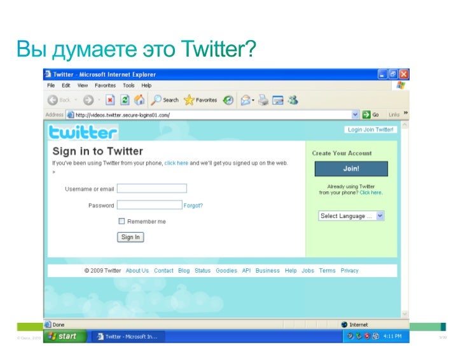Expand the address bar dropdown arrow
The image size is (463, 347).
[355, 114]
